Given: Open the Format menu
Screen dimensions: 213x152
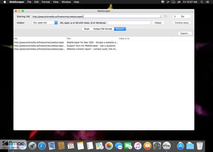Looking at the screenshot, I should pyautogui.click(x=46, y=2).
